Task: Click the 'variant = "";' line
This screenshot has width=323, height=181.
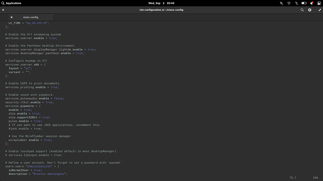Action: click(x=19, y=72)
